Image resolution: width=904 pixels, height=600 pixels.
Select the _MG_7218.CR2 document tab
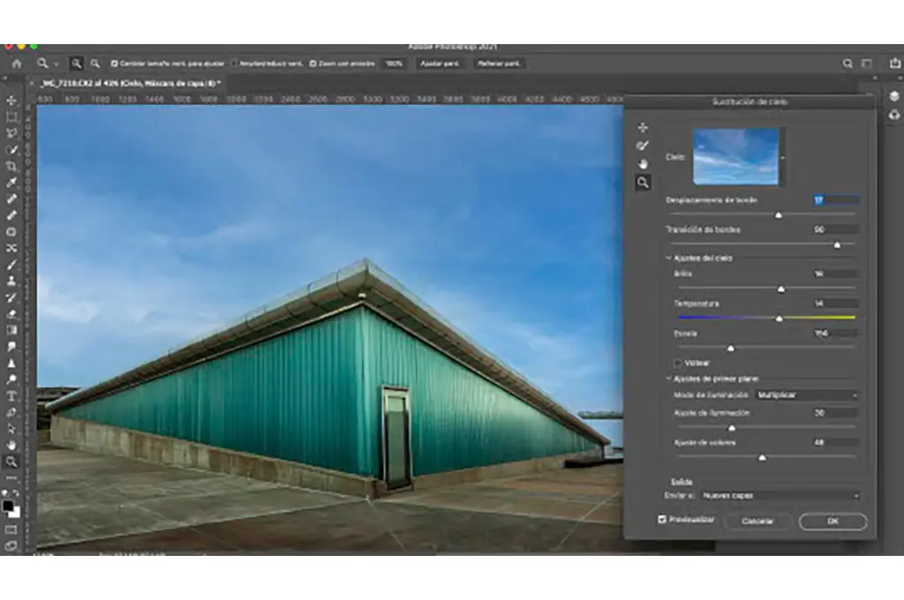[x=131, y=82]
